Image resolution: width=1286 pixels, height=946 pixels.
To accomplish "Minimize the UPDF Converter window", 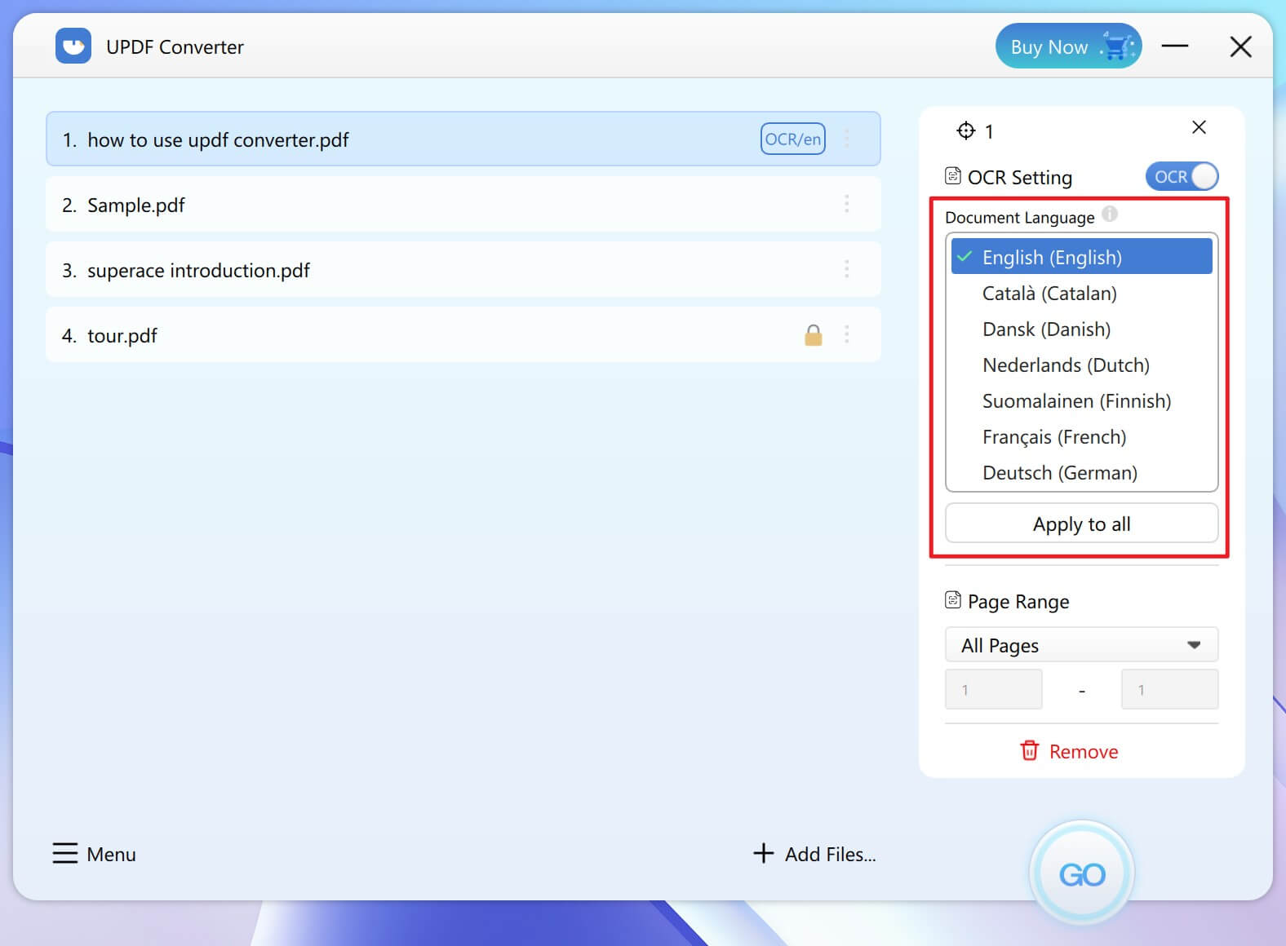I will 1174,46.
